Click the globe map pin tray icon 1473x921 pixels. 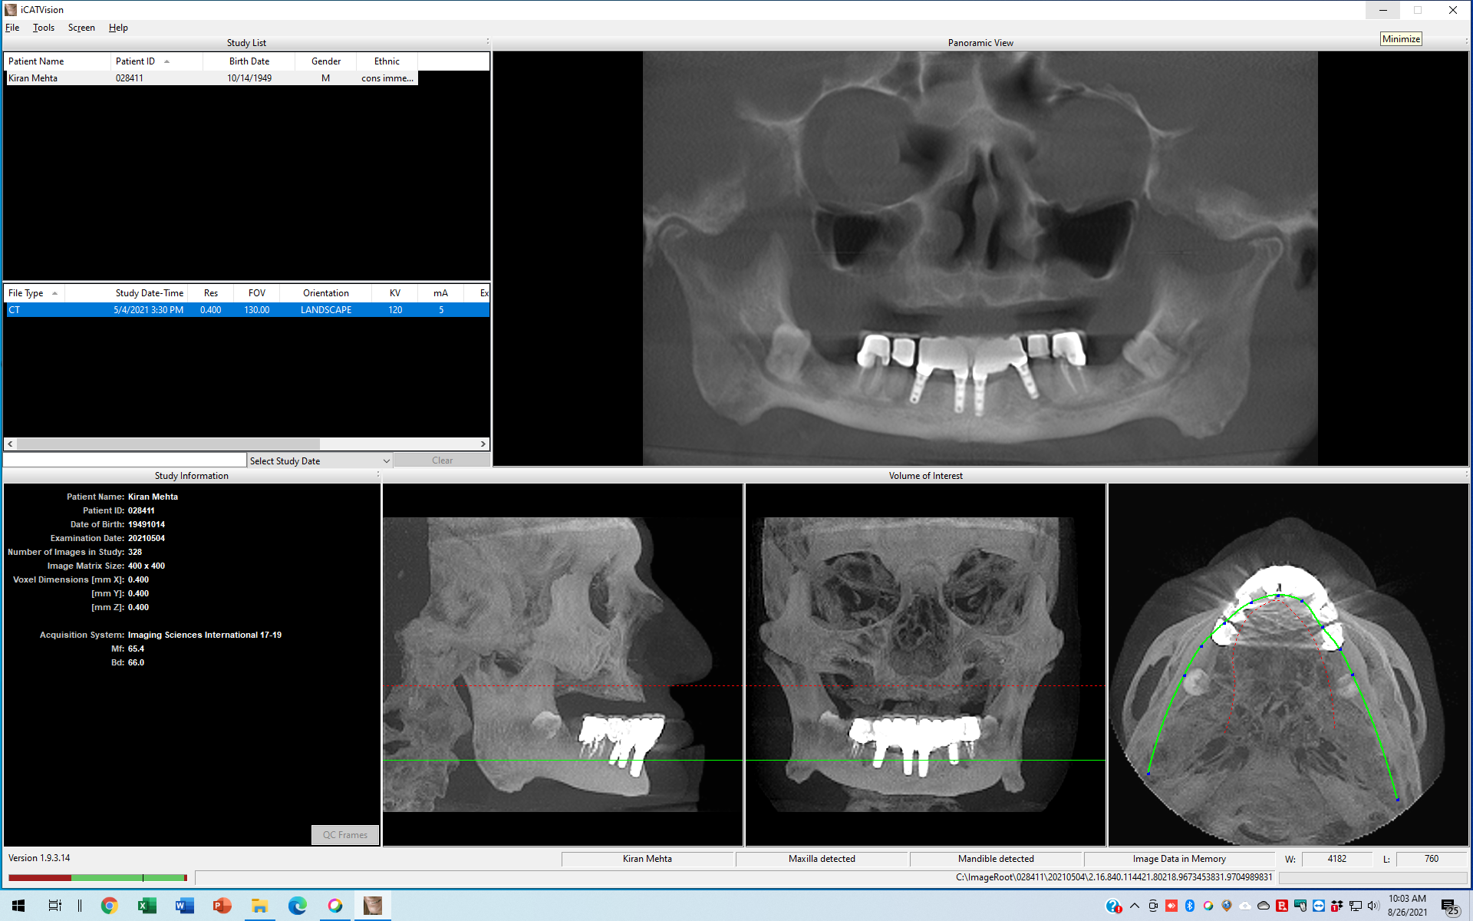(1227, 906)
